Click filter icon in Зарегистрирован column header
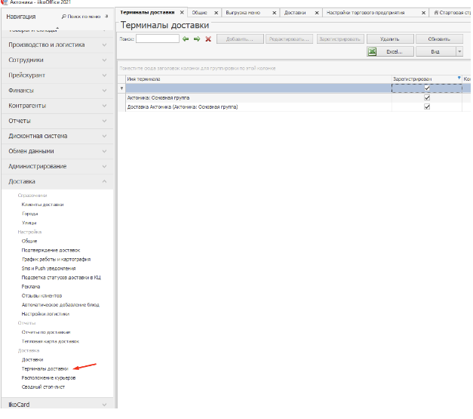The height and width of the screenshot is (419, 473). 459,78
